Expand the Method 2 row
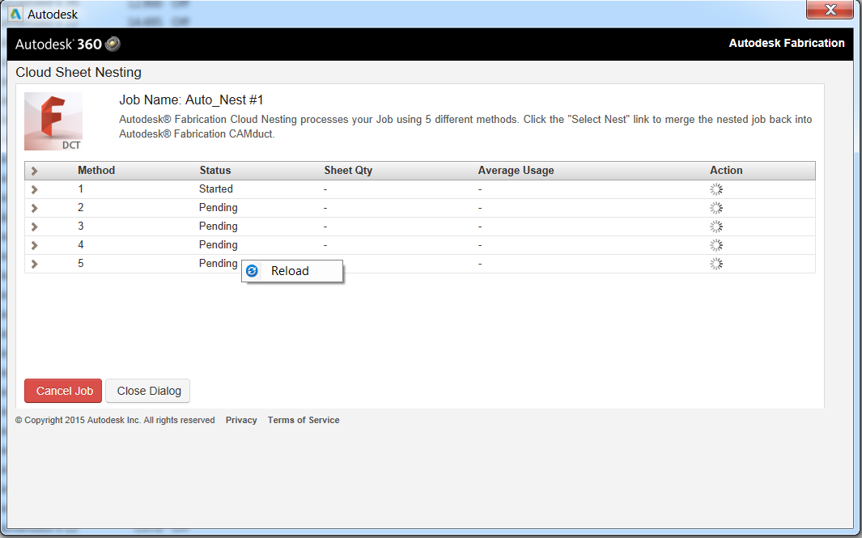This screenshot has width=862, height=538. (35, 208)
